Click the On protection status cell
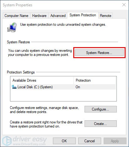129x147 pixels. 78,87
